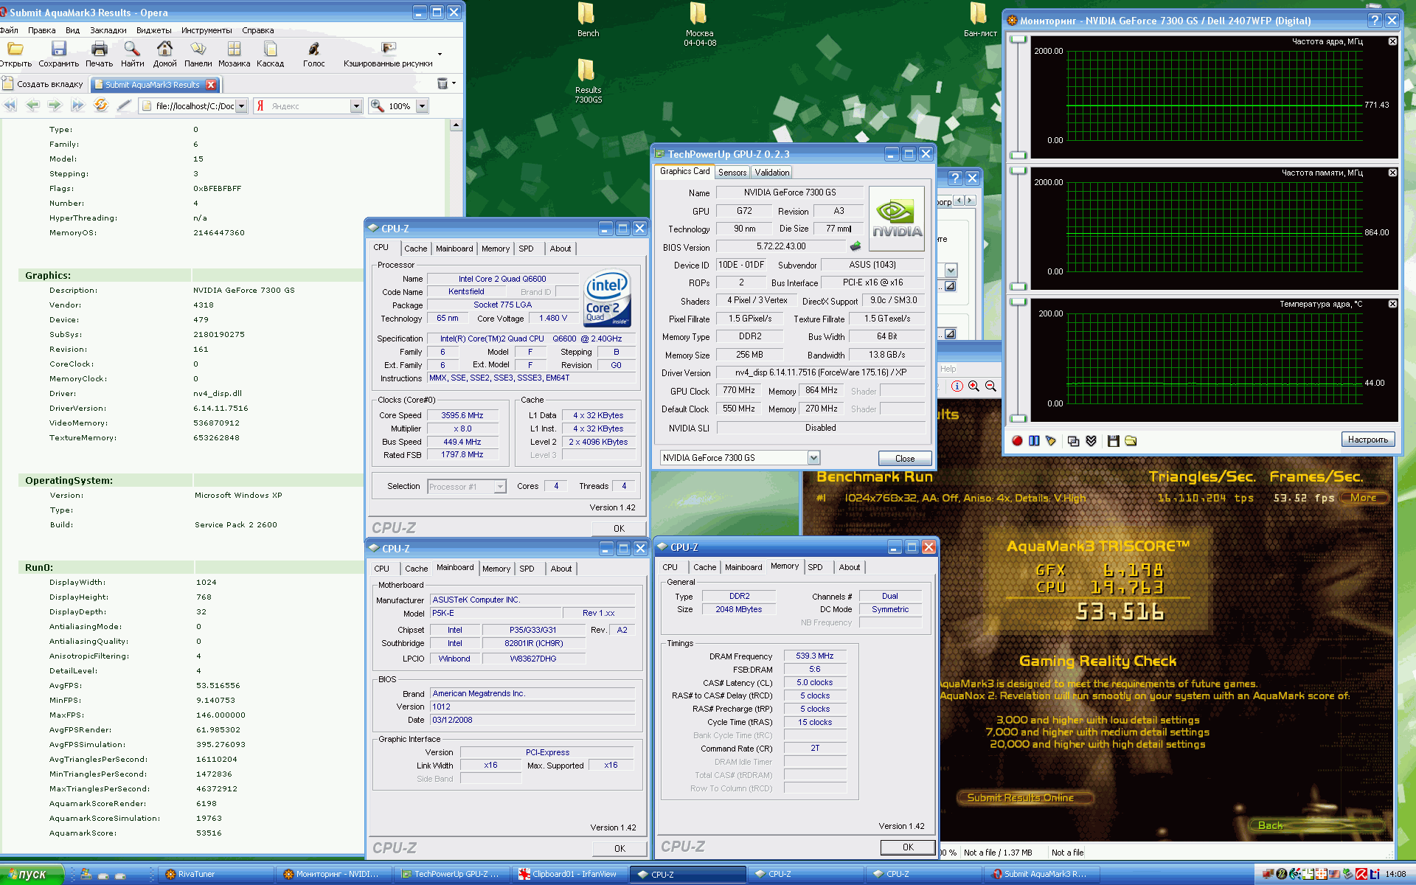Expand the Opera toolbar overflow arrow

click(440, 54)
